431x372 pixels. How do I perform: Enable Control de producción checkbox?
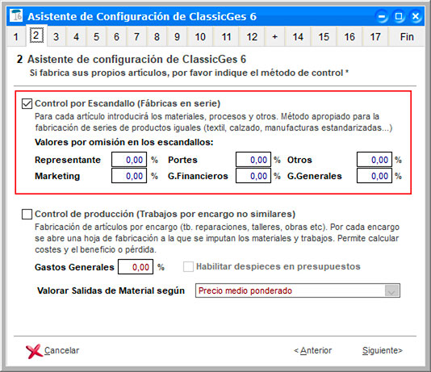coord(27,215)
